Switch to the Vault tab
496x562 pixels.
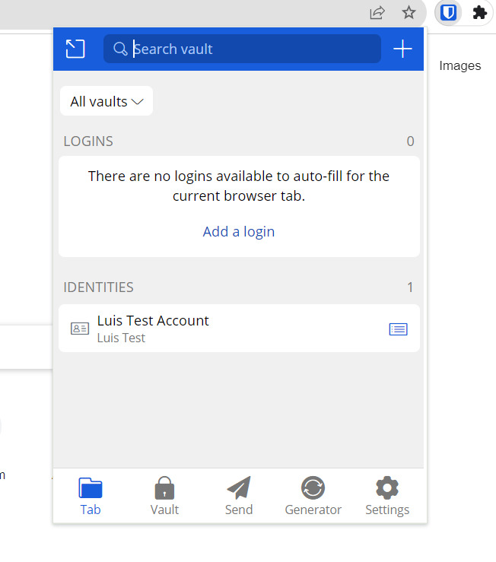(x=164, y=496)
